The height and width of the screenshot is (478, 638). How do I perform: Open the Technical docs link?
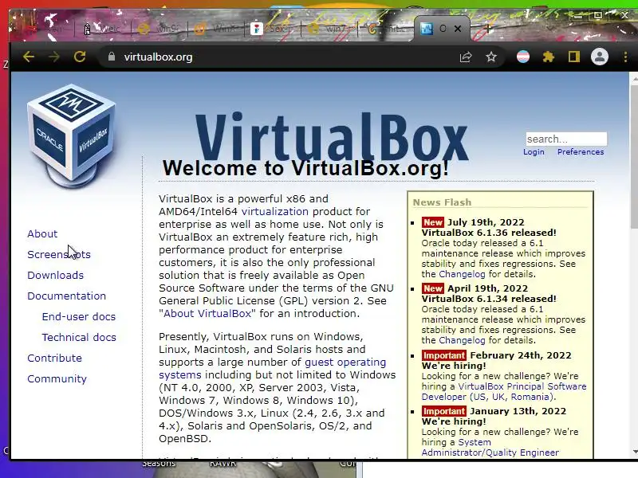click(79, 337)
